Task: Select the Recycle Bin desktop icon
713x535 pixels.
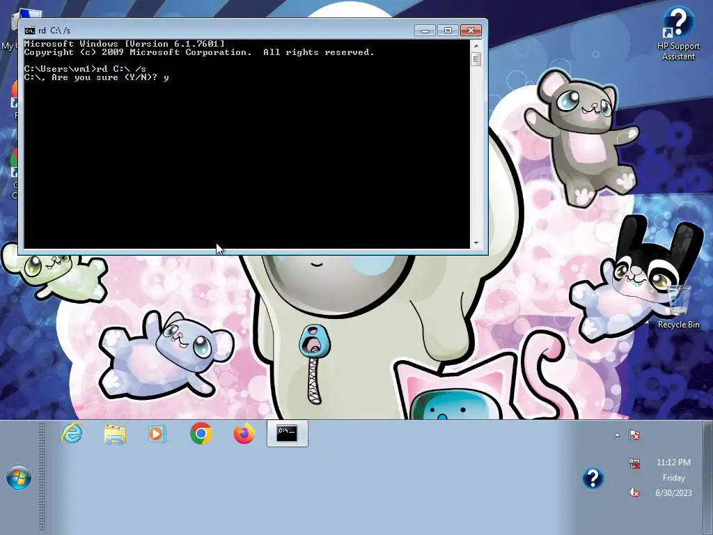Action: point(678,307)
